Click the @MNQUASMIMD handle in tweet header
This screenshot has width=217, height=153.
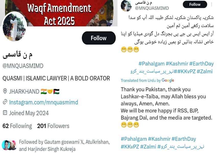(x=152, y=8)
